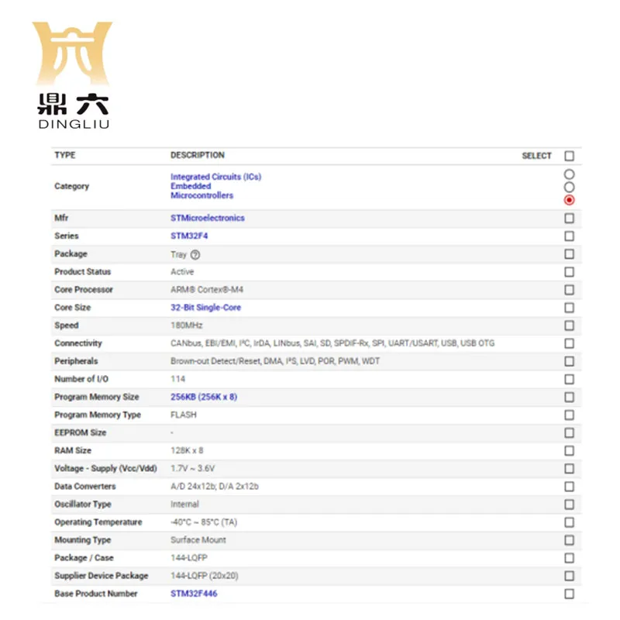The height and width of the screenshot is (620, 620).
Task: Open the STM32F4 series link
Action: click(189, 236)
